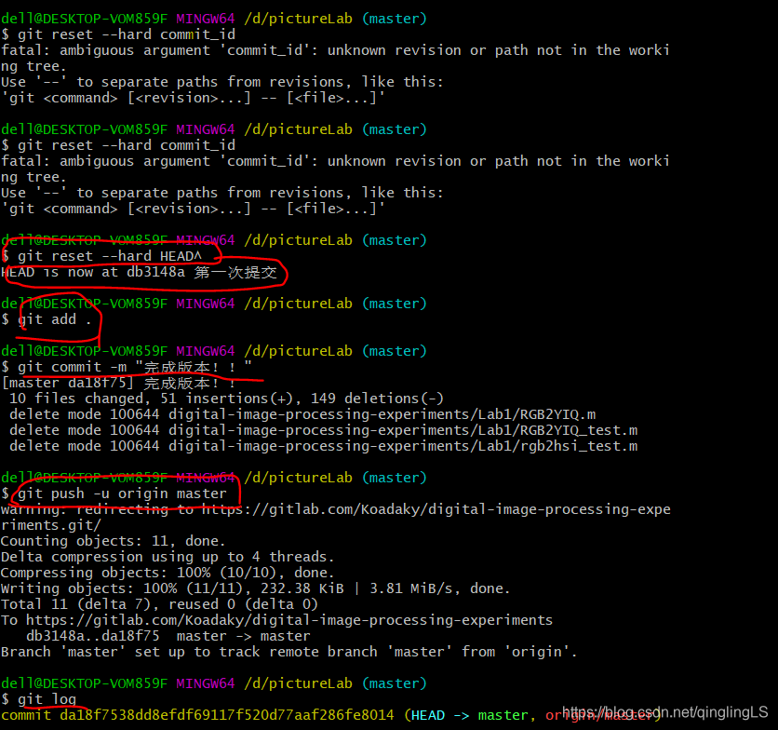
Task: Click the git commit -m command line
Action: tap(127, 367)
